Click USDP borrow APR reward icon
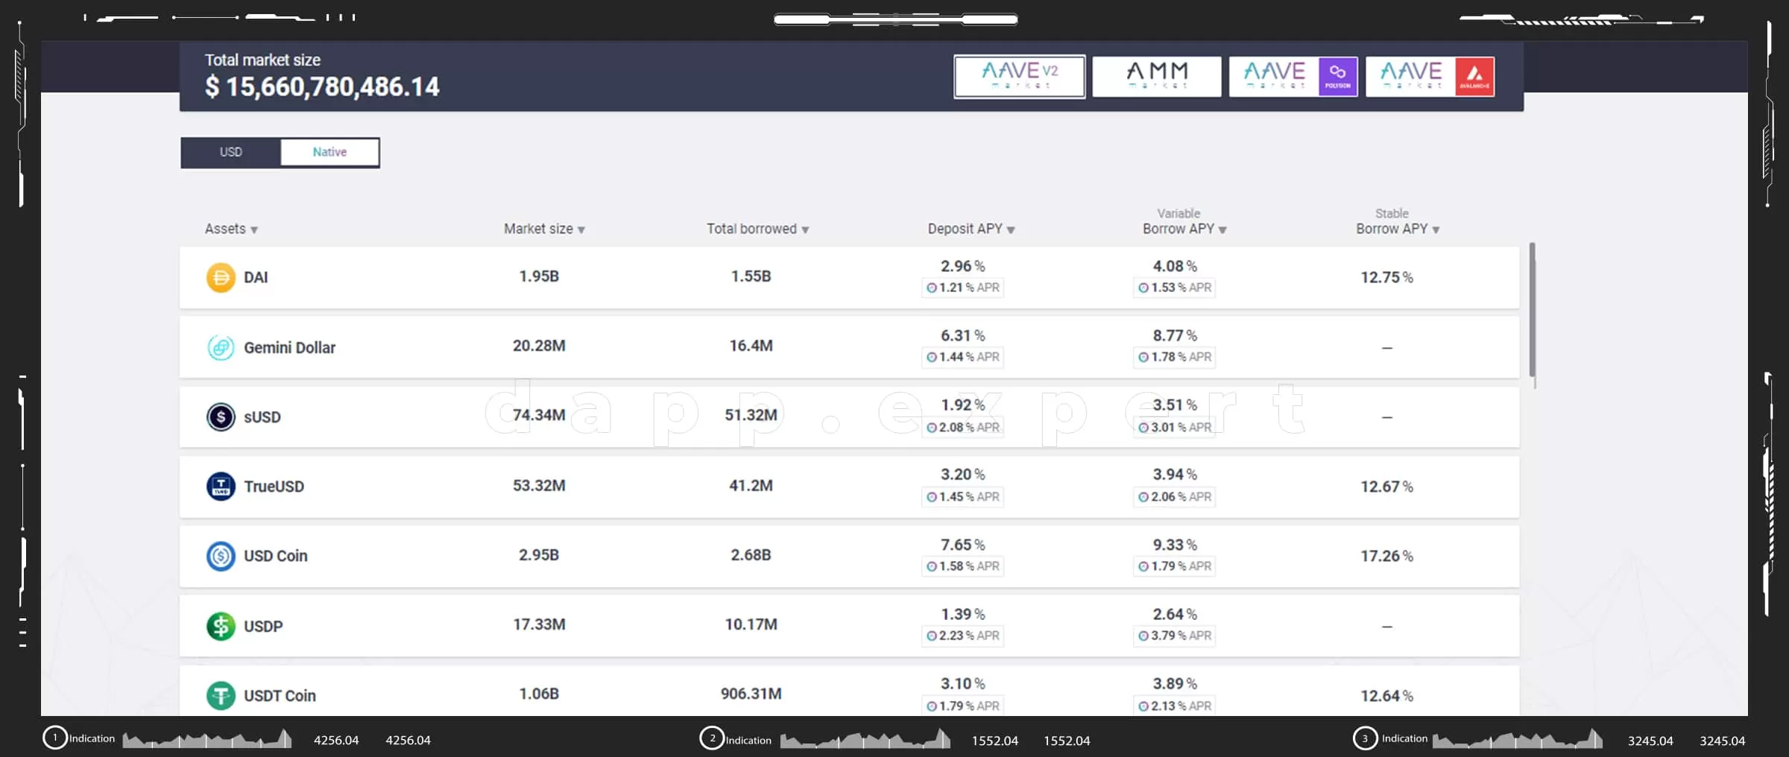This screenshot has height=757, width=1789. point(1143,636)
